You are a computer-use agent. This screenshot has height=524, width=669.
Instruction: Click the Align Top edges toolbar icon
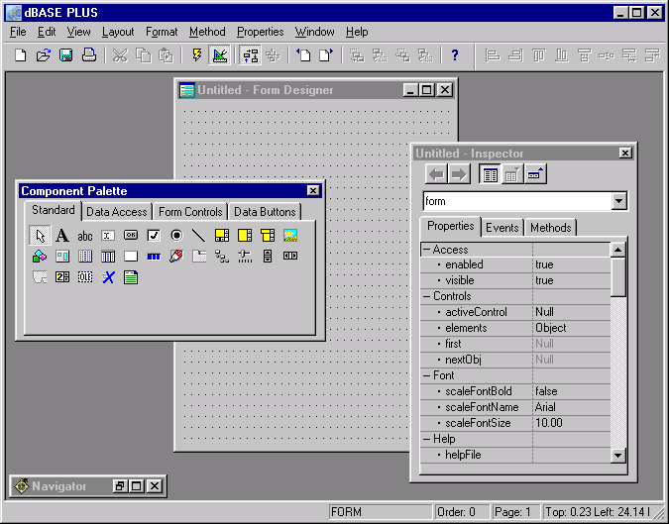click(538, 55)
